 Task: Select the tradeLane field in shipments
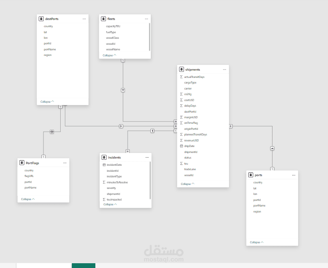(190, 169)
